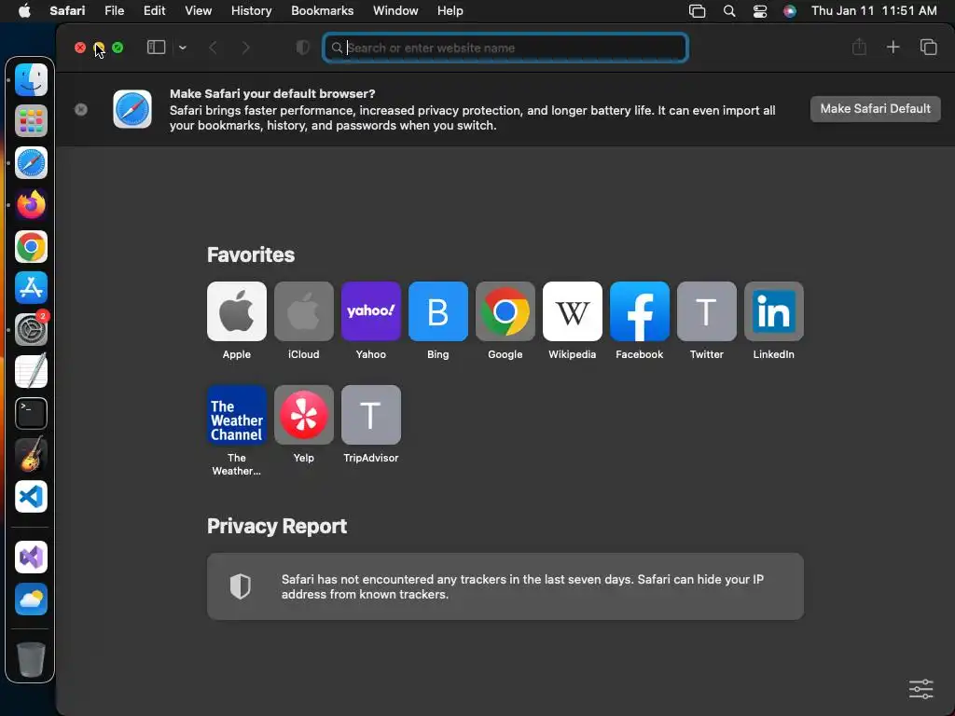Open Firefox from the Dock
The image size is (955, 716).
click(31, 204)
